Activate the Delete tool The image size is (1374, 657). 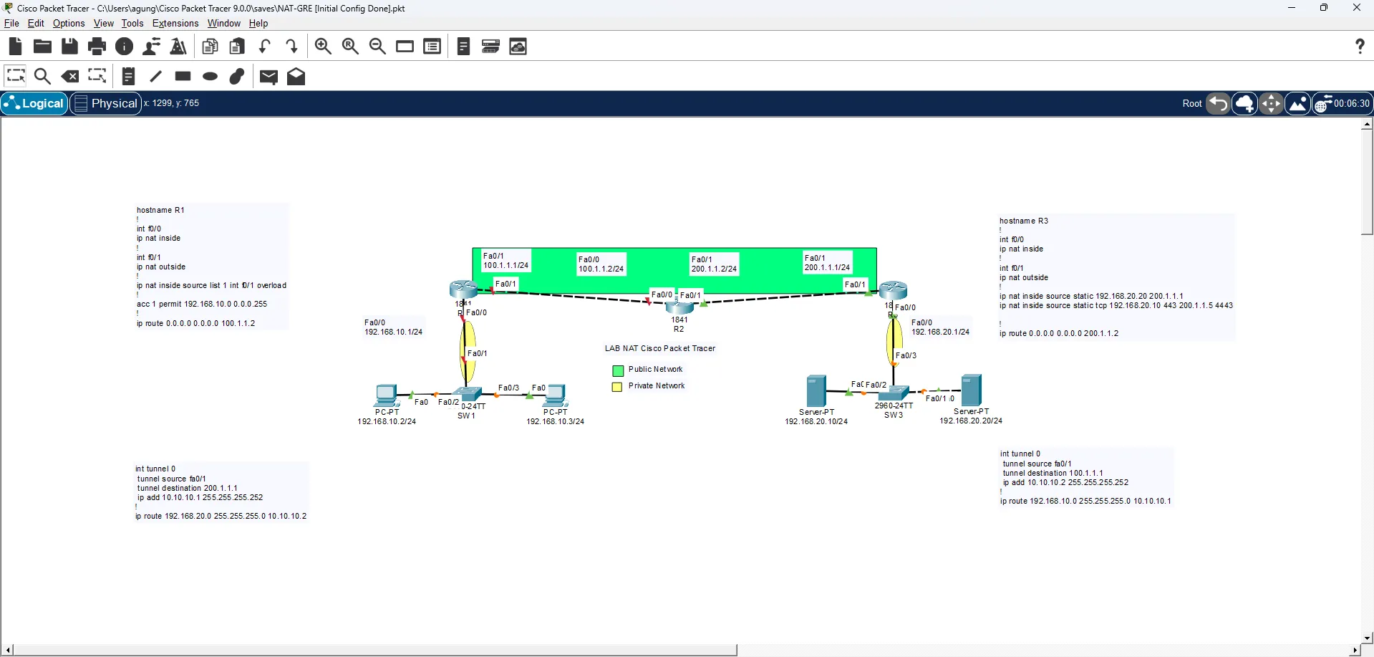tap(69, 76)
